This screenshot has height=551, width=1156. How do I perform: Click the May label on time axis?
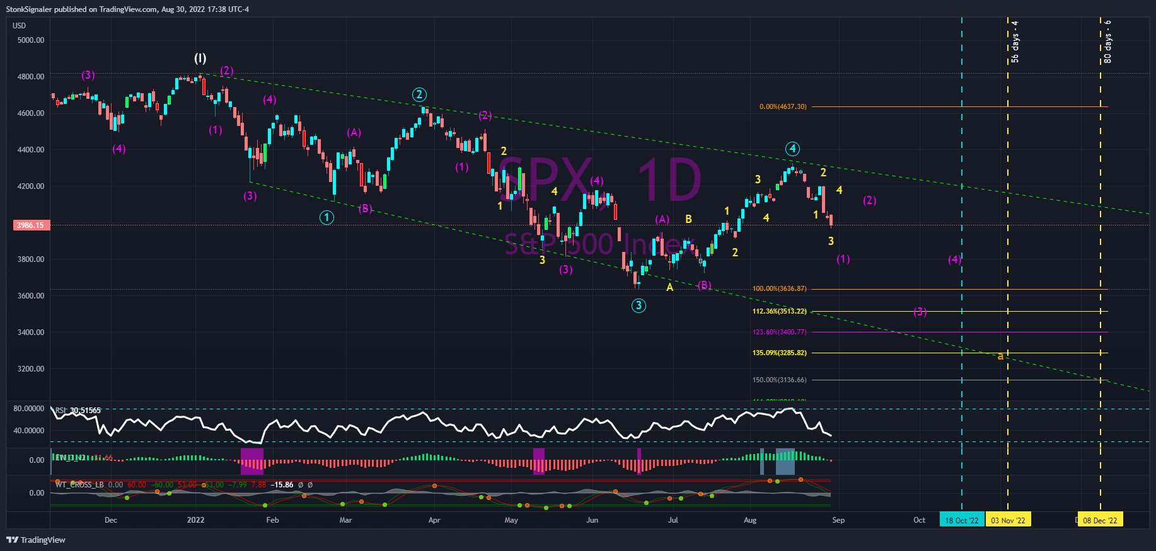point(511,520)
